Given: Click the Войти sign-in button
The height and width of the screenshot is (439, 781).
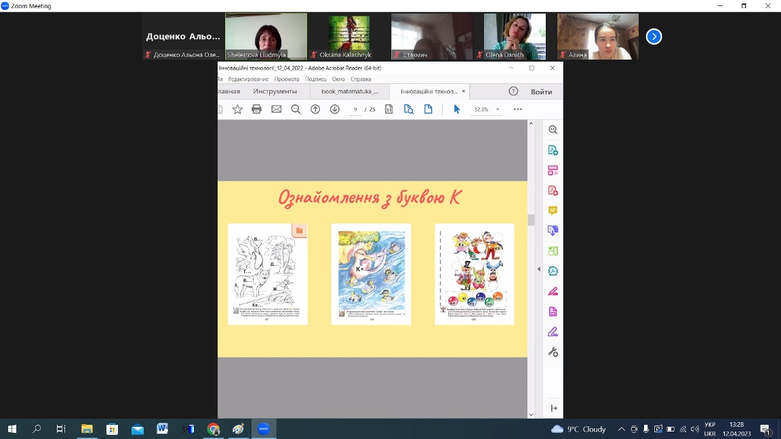Looking at the screenshot, I should click(541, 91).
